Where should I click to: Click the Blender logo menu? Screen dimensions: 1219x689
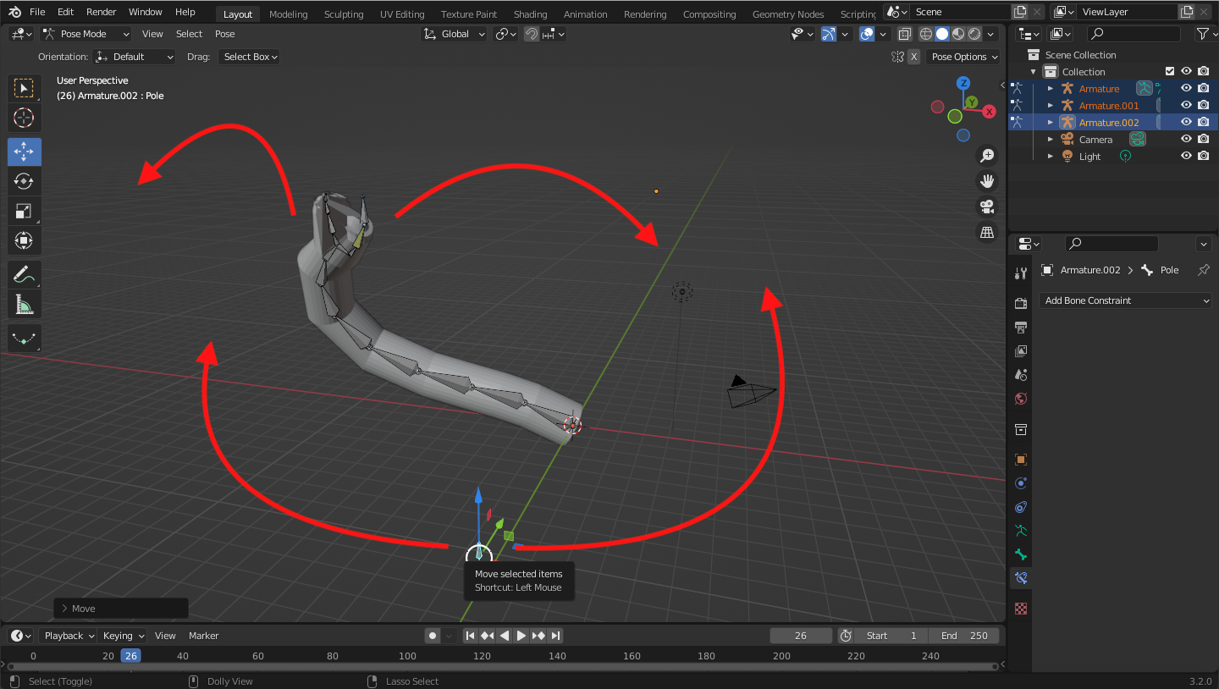pos(14,12)
